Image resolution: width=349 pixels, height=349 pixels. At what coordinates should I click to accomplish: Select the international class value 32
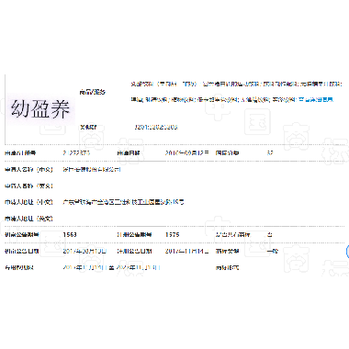tap(270, 152)
